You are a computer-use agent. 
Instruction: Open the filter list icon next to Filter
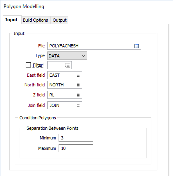pos(67,65)
